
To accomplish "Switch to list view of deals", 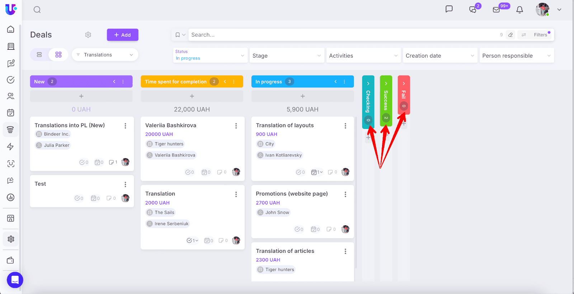I will (39, 54).
